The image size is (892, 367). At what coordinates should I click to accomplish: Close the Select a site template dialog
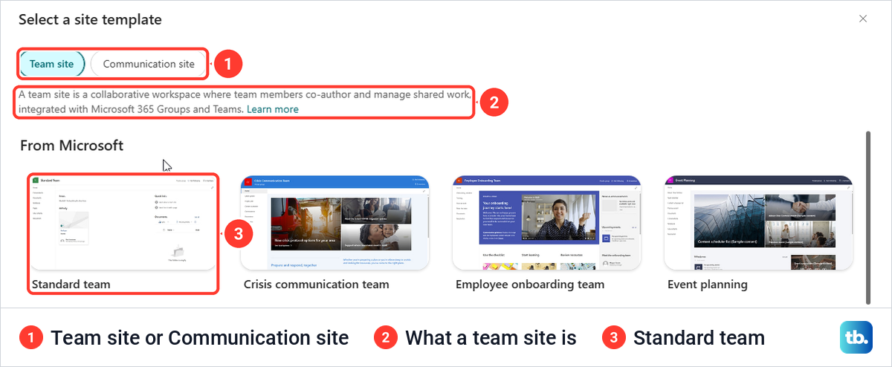coord(863,19)
